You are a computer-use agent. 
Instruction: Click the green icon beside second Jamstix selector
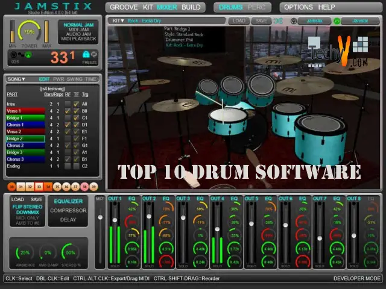[x=337, y=21]
